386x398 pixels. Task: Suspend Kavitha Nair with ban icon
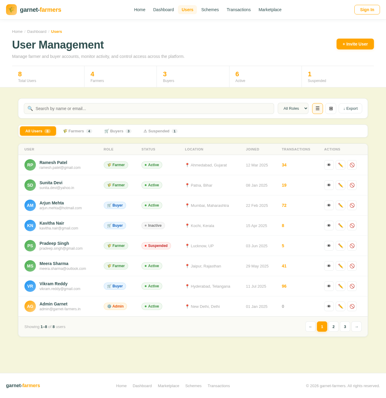point(352,226)
